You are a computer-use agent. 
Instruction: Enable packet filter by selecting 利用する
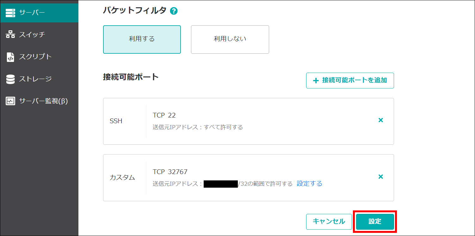point(142,39)
